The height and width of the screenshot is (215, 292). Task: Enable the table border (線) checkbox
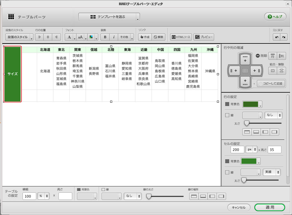coord(103,190)
